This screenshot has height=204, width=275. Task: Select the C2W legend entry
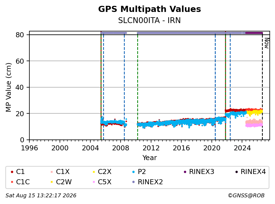[61, 182]
